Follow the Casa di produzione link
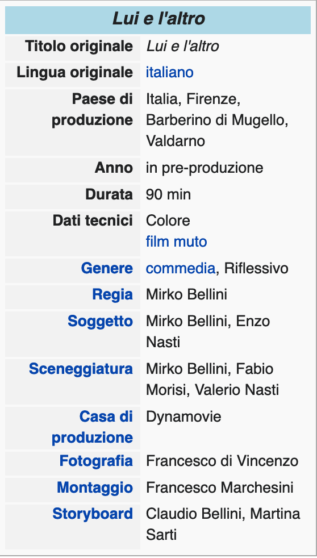This screenshot has height=558, width=317. click(93, 427)
